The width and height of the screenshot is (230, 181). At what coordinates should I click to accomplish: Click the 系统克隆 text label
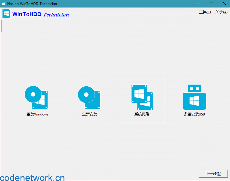click(x=142, y=114)
